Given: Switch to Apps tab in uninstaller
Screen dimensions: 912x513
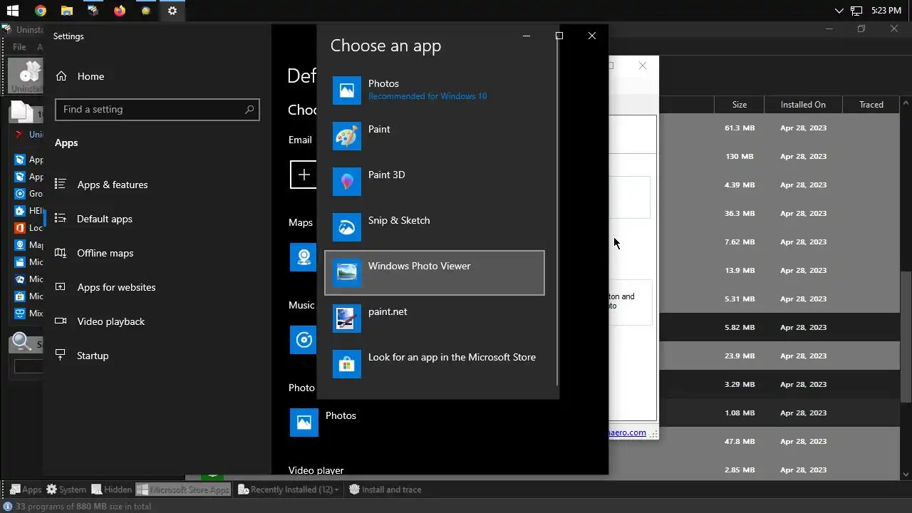Looking at the screenshot, I should pos(26,489).
